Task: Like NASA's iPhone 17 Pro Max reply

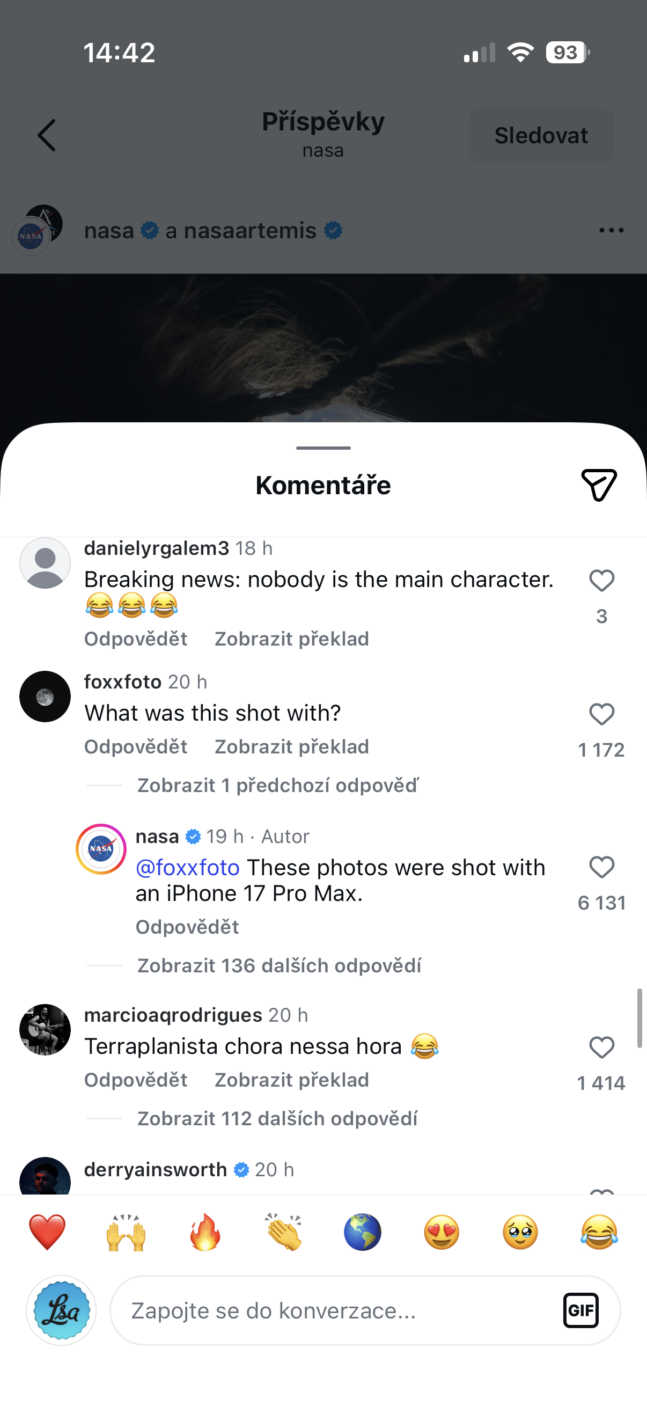Action: pyautogui.click(x=602, y=867)
